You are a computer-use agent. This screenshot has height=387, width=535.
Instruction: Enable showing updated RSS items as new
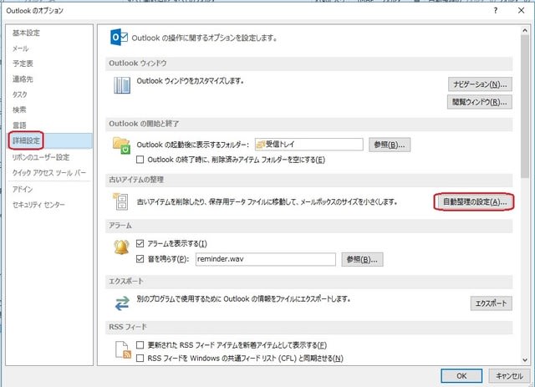140,344
